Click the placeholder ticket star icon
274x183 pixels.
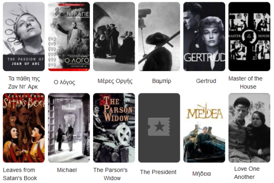click(x=159, y=127)
